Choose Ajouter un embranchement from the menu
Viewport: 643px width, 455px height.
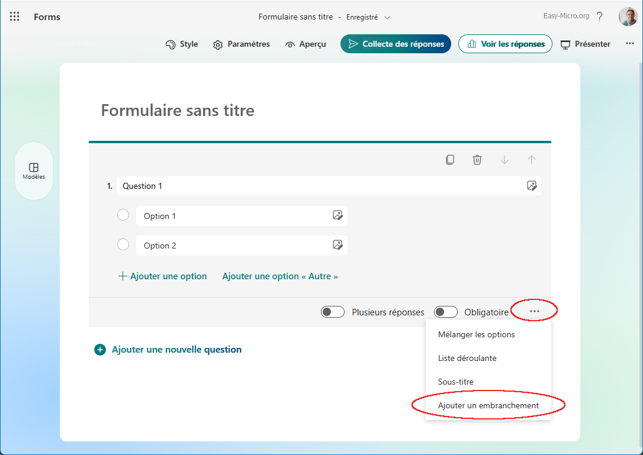coord(488,405)
